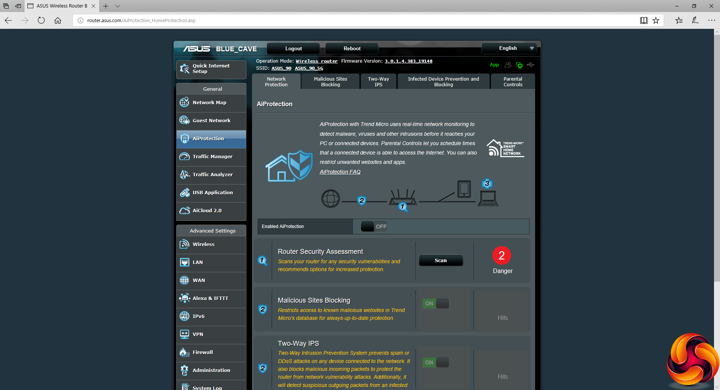Toggle Malicious Sites Blocking switch
The image size is (720, 390).
436,303
